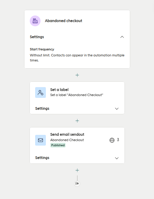The image size is (154, 199).
Task: Add a step below Abandoned checkout
Action: tap(77, 75)
